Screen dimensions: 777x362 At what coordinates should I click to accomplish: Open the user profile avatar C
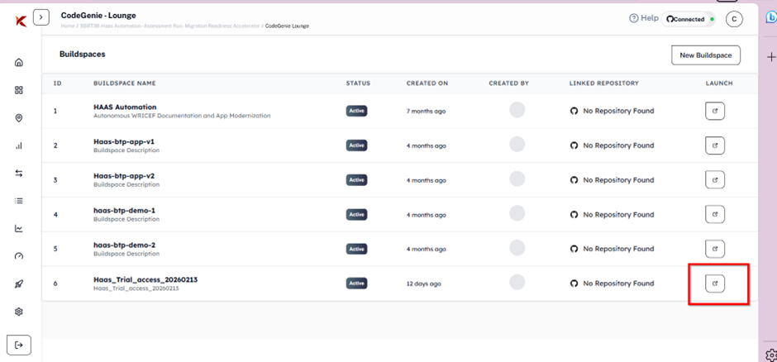734,19
